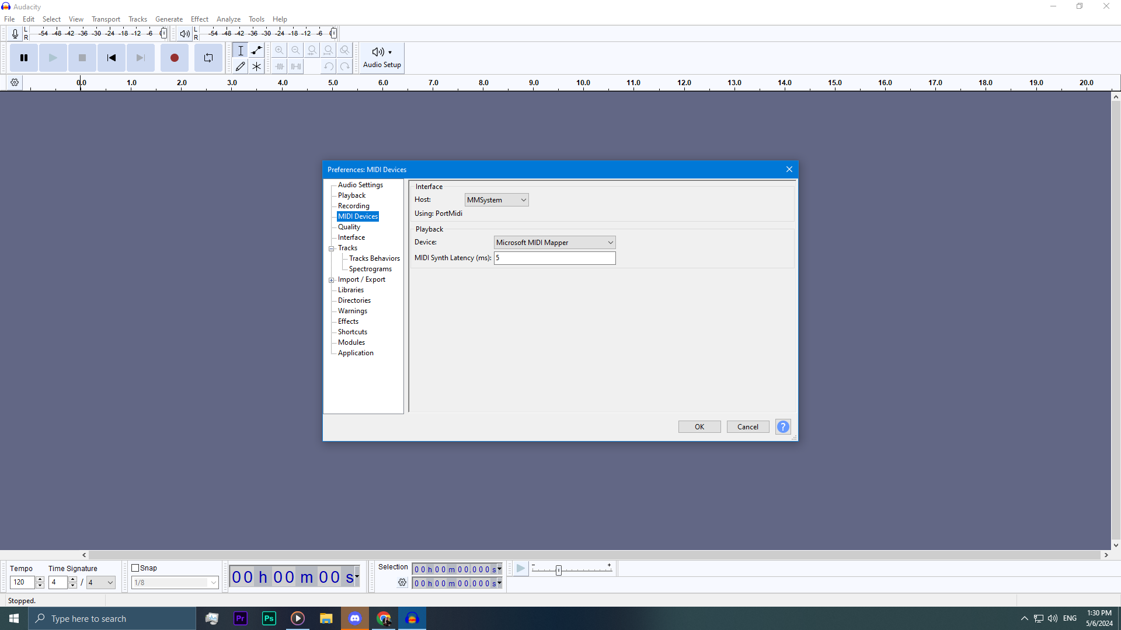Screen dimensions: 1121x630
Task: Open the Microsoft MIDI Mapper device dropdown
Action: click(x=554, y=243)
